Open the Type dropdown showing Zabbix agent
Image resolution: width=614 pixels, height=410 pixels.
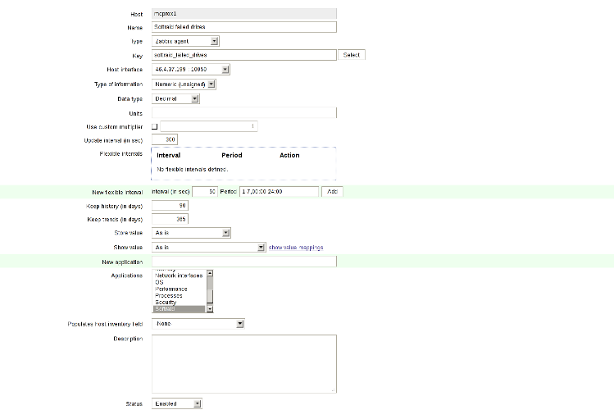(185, 40)
